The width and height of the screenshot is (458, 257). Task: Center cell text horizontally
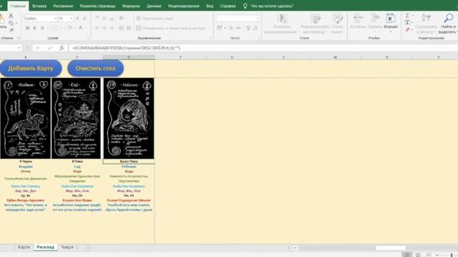coord(104,28)
